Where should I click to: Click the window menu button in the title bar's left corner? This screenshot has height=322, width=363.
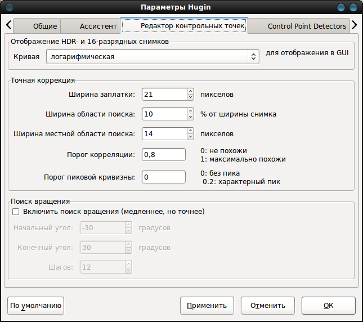coord(9,7)
